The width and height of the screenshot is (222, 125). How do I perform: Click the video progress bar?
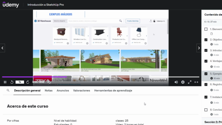tap(101, 77)
